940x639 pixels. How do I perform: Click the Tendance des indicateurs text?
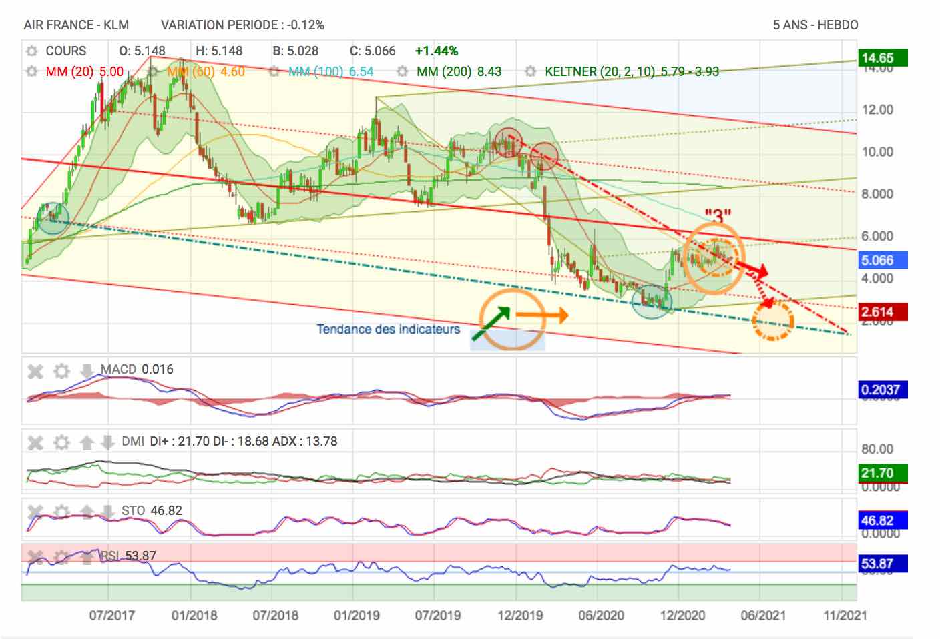point(388,330)
